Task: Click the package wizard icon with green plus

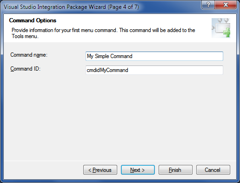Action: (221, 28)
